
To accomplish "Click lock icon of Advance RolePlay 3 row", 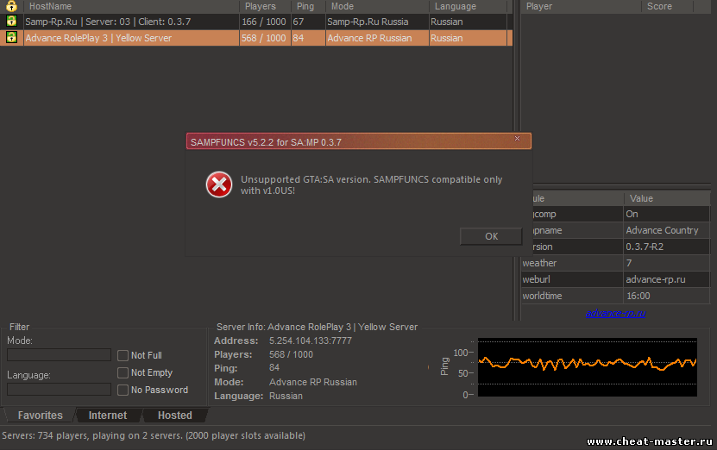I will 11,38.
